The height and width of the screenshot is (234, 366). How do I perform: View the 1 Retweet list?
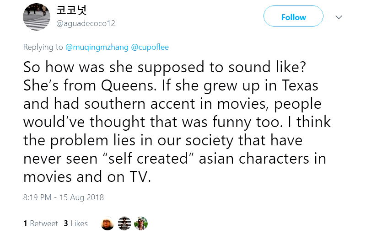point(41,223)
